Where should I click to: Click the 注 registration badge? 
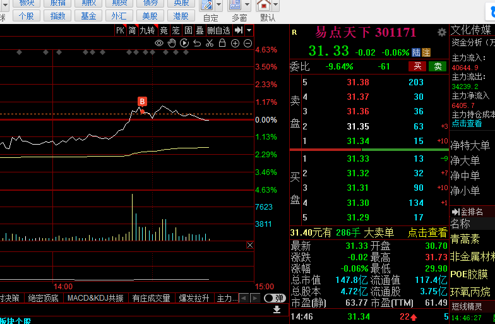[426, 52]
